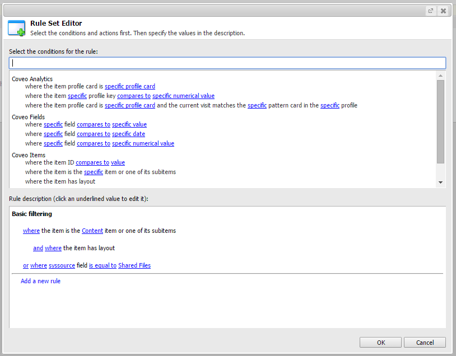Click the OK button
The height and width of the screenshot is (356, 456).
(380, 342)
